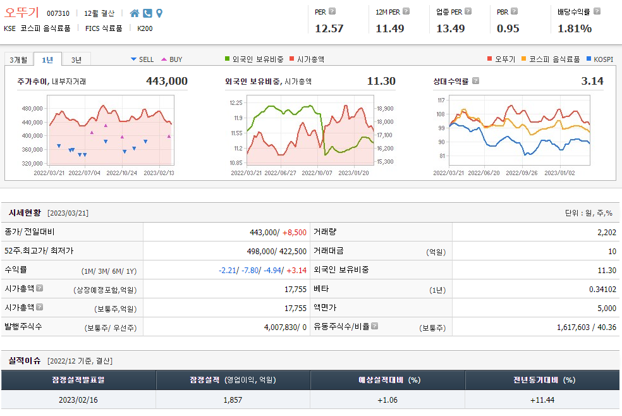Image resolution: width=622 pixels, height=416 pixels.
Task: Open the company homepage house icon
Action: tap(135, 13)
